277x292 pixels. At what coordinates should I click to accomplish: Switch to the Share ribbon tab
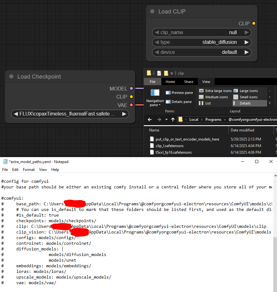click(189, 82)
